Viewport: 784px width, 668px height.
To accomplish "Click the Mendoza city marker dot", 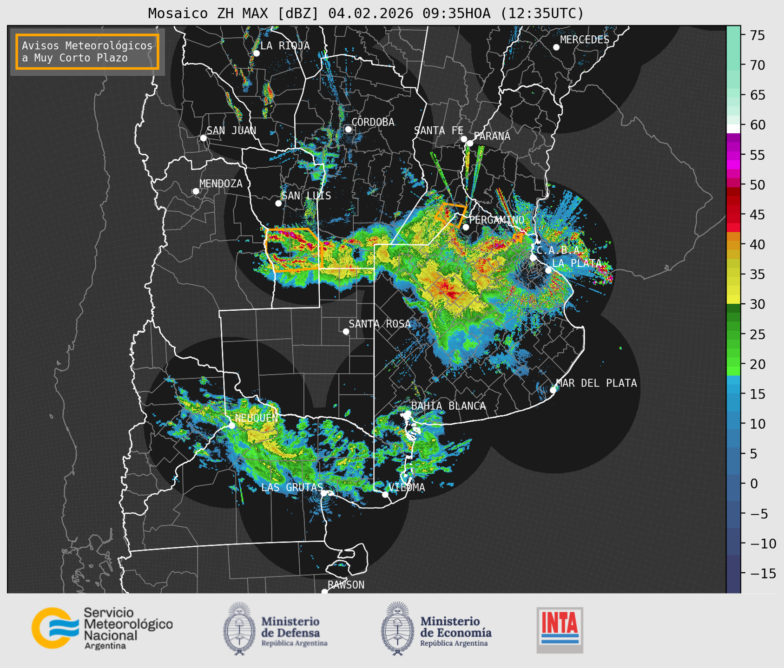I will [196, 191].
